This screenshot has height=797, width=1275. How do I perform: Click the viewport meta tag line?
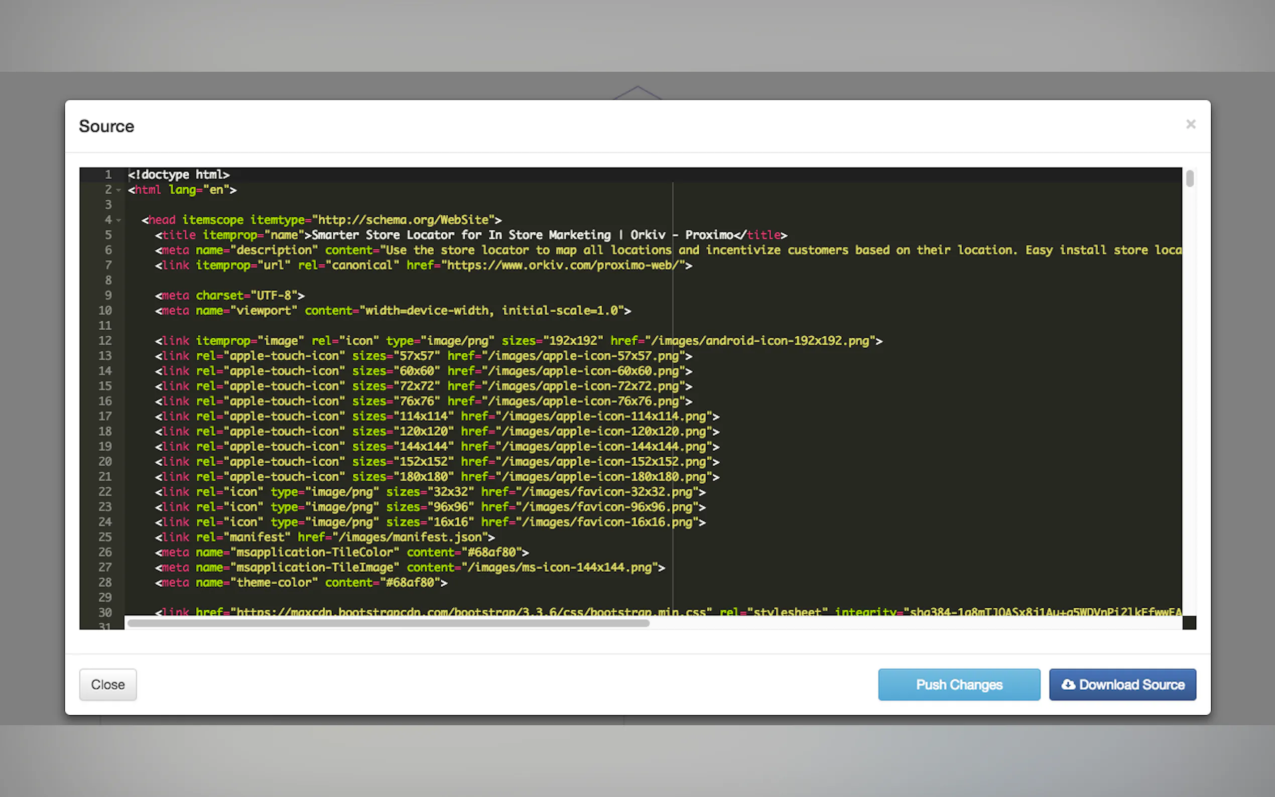(x=393, y=311)
